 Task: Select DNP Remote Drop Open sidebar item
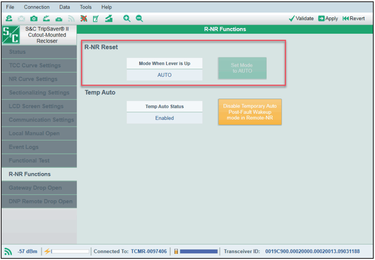click(39, 201)
